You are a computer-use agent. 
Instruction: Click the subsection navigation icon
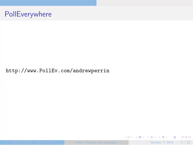click(152, 137)
